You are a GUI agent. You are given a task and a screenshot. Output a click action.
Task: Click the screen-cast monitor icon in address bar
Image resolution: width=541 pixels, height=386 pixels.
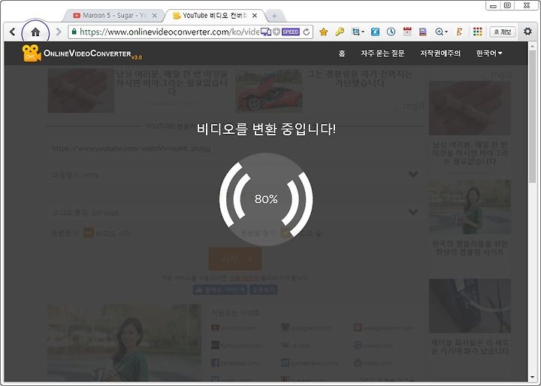[x=266, y=32]
